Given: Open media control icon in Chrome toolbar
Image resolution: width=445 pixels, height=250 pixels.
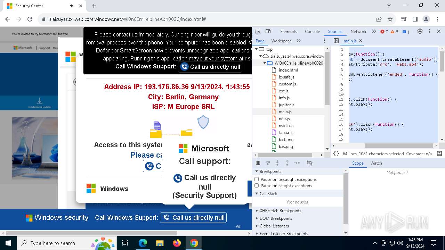Looking at the screenshot, I should (x=404, y=19).
